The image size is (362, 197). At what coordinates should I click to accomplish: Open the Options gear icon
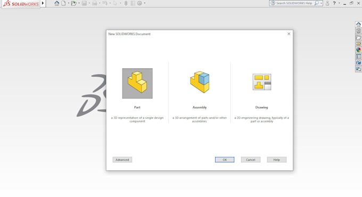(139, 3)
